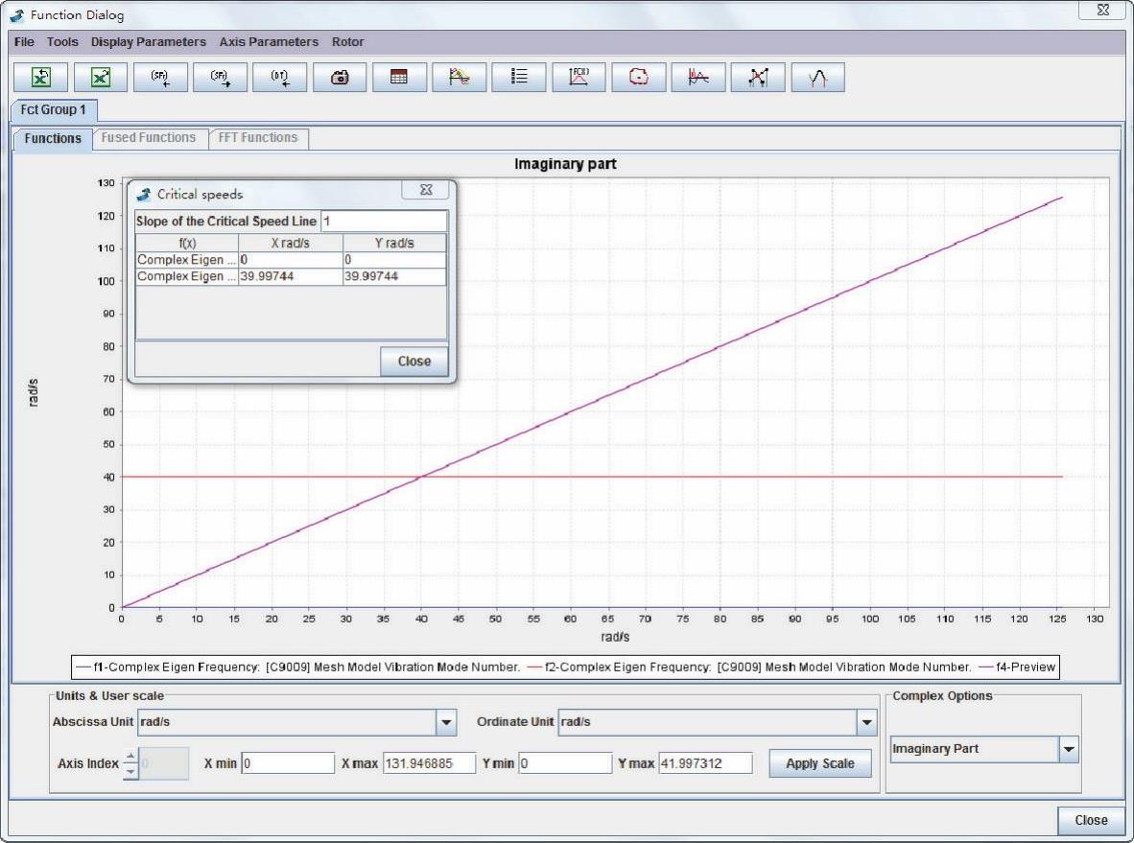
Task: Switch to the FFT Functions tab
Action: [257, 138]
